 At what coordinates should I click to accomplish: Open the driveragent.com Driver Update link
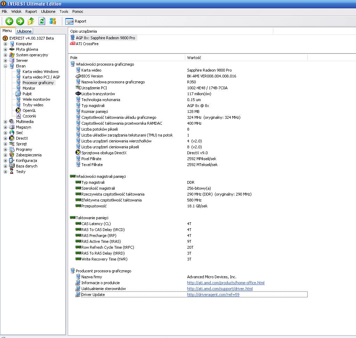pyautogui.click(x=213, y=295)
